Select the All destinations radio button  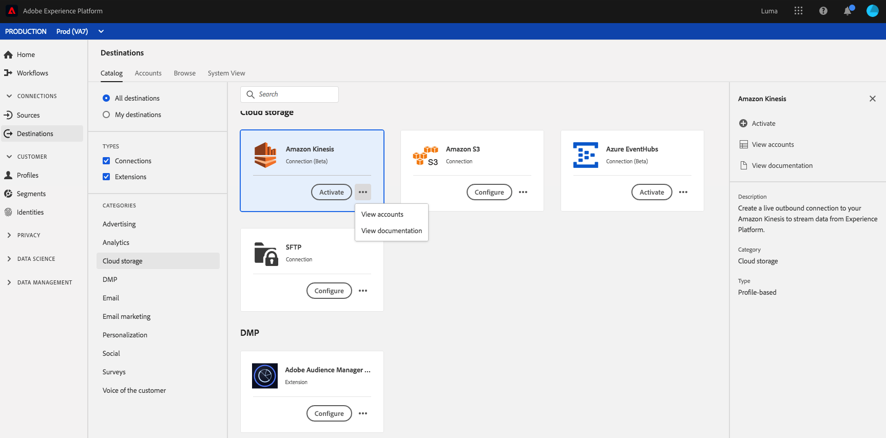[x=106, y=98]
